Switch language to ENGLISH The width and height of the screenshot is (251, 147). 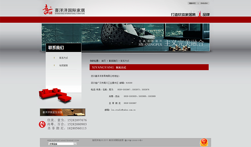click(204, 3)
